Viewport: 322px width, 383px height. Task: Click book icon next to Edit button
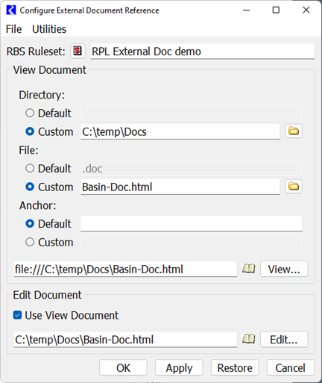248,339
